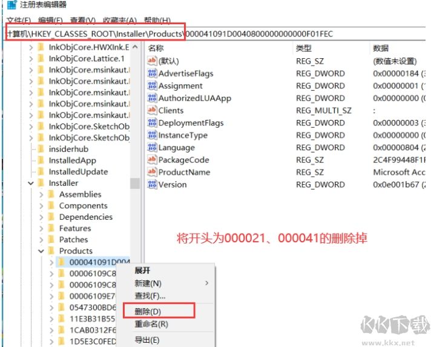Open the 编辑(E) menu
This screenshot has height=347, width=431.
[50, 21]
